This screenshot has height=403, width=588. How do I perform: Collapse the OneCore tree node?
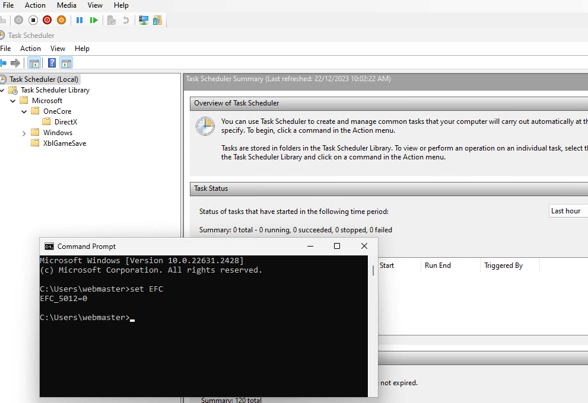point(24,111)
